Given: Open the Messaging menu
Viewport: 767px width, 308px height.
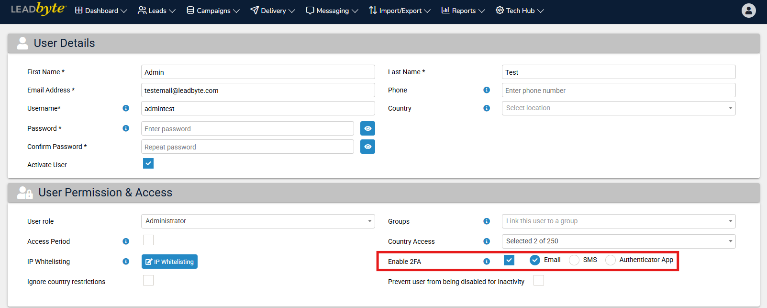Looking at the screenshot, I should [332, 11].
